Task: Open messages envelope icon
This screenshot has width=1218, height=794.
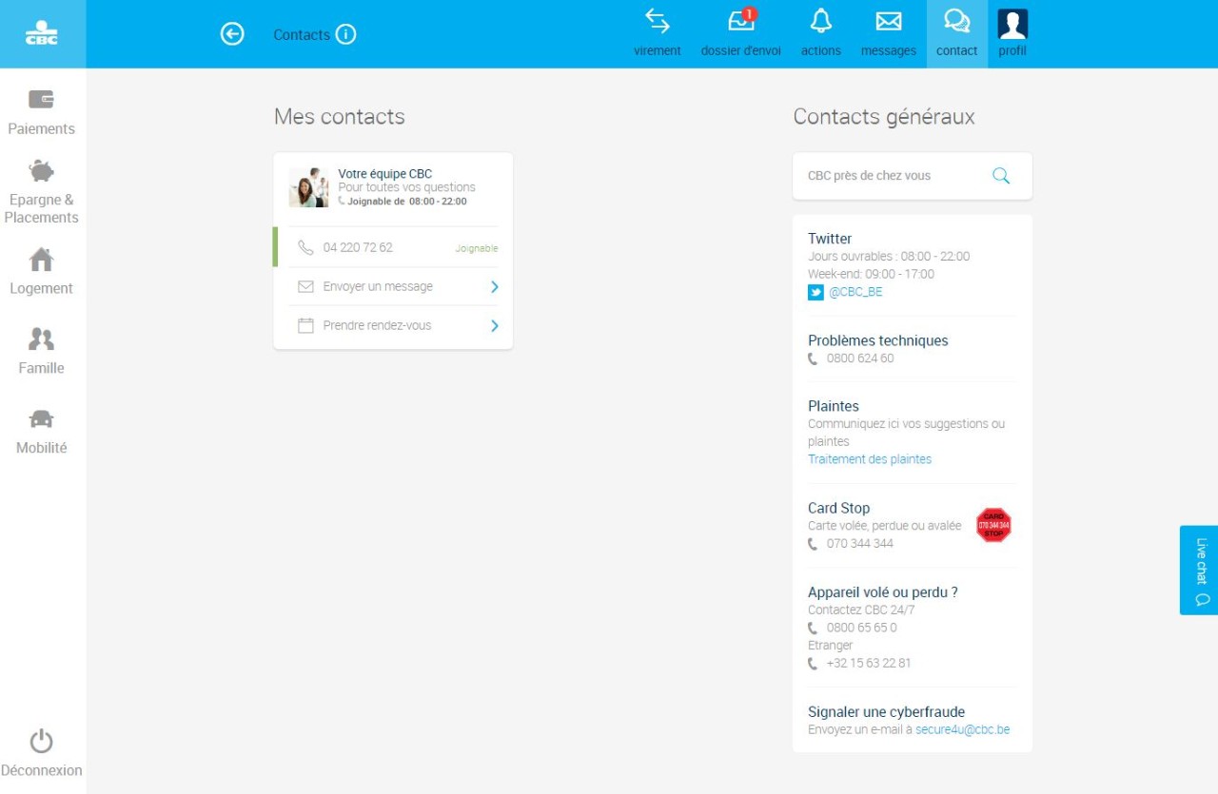Action: (889, 21)
